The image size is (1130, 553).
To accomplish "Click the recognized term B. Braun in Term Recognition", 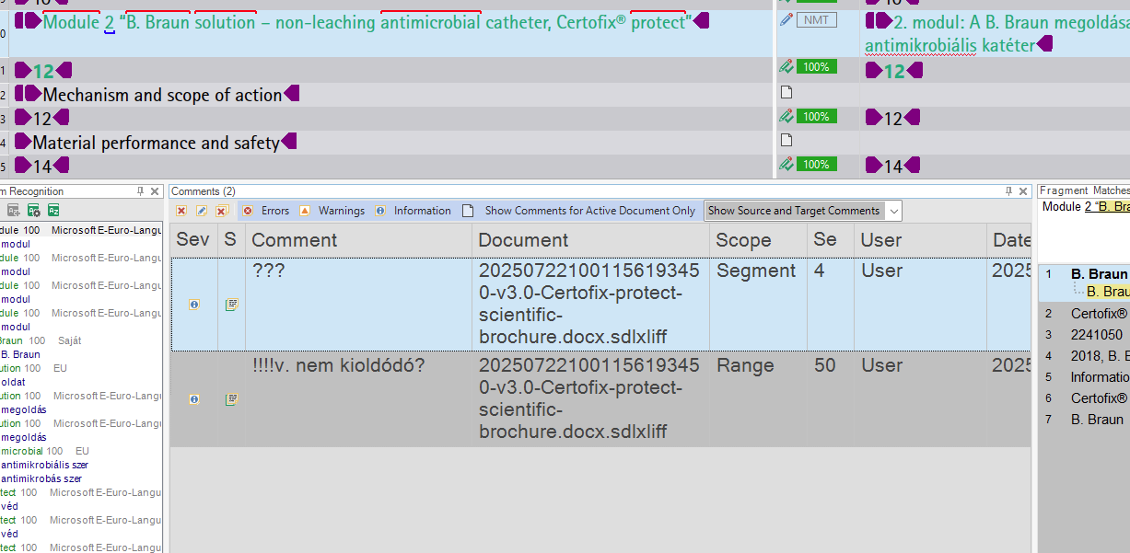I will tap(20, 354).
